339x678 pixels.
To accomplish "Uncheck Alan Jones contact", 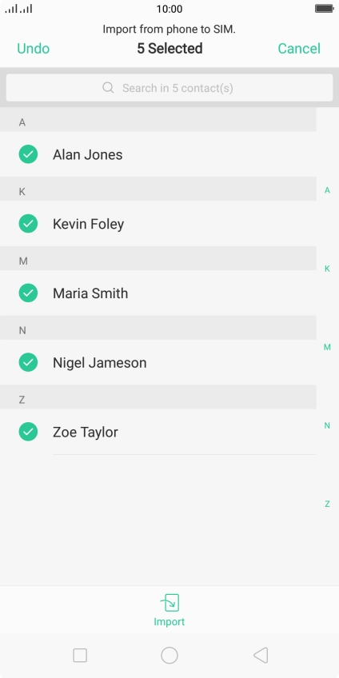I will point(28,154).
